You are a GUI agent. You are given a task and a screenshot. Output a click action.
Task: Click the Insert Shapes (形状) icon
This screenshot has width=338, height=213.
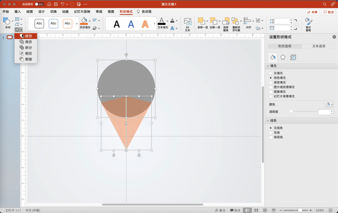click(x=7, y=21)
